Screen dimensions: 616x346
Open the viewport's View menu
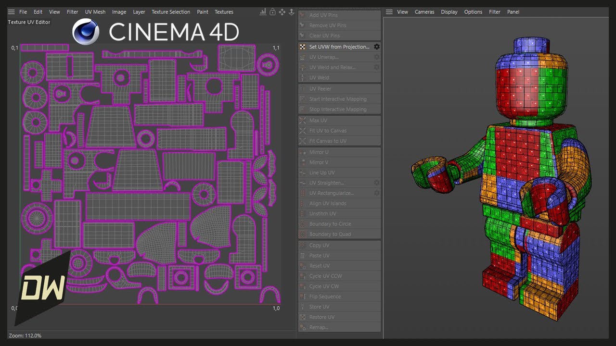pos(402,12)
